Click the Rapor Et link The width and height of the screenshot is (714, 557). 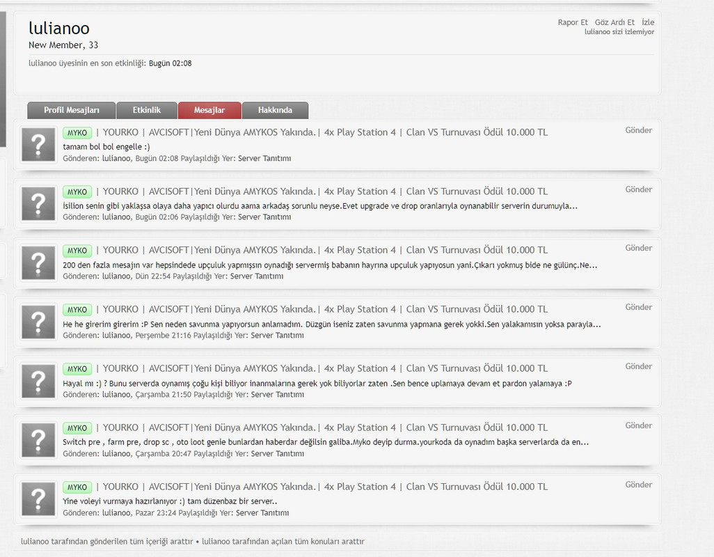[x=573, y=22]
